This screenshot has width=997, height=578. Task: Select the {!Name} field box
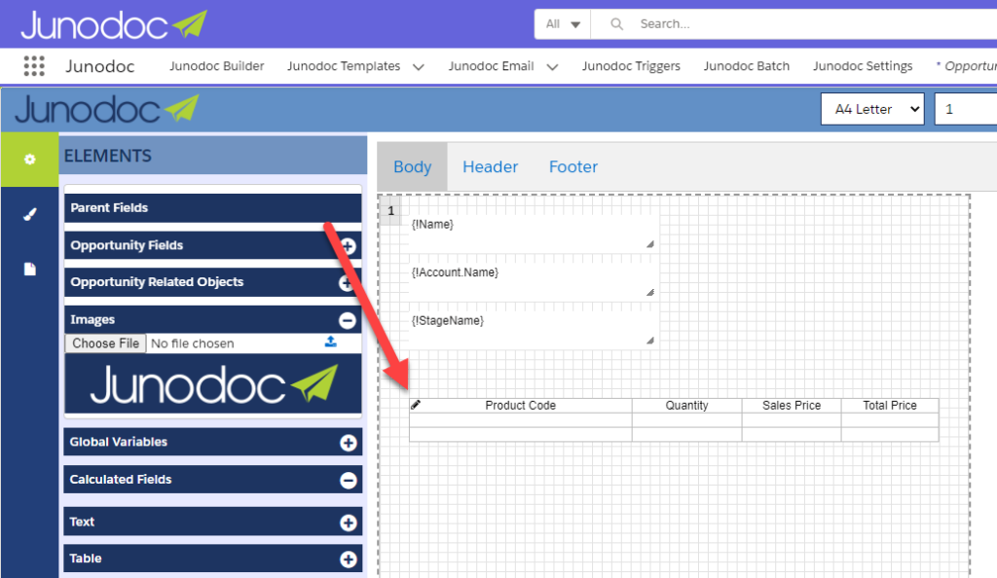(x=532, y=233)
